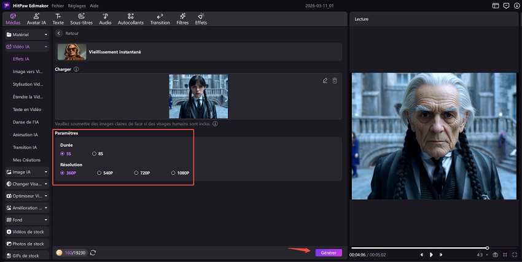Click the Retour label
522x262 pixels.
(72, 33)
